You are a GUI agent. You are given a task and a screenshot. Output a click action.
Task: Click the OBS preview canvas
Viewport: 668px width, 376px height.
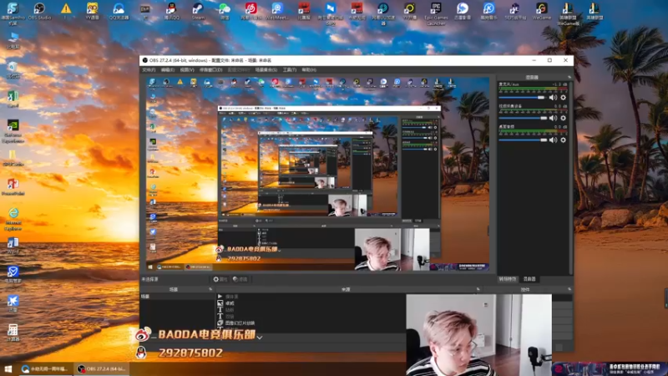coord(317,174)
